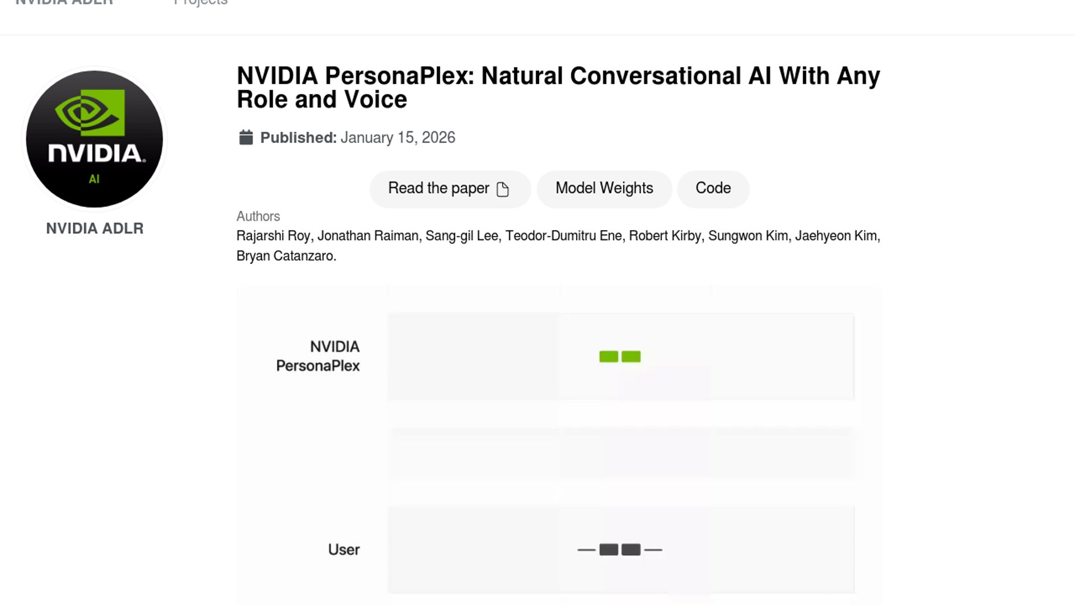Viewport: 1075px width, 605px height.
Task: Click the document icon in Read the paper
Action: pyautogui.click(x=503, y=189)
